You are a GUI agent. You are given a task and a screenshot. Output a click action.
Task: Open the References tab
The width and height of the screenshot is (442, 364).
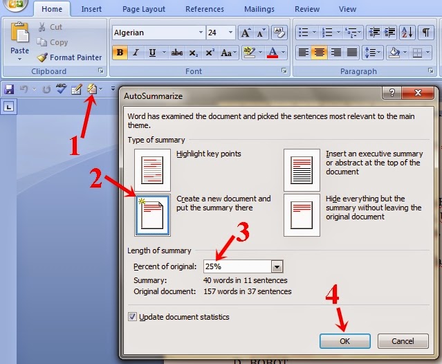coord(205,9)
